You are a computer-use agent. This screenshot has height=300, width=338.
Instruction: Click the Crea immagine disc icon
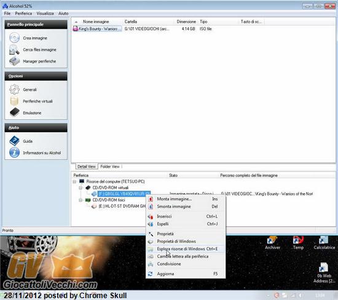coord(15,38)
